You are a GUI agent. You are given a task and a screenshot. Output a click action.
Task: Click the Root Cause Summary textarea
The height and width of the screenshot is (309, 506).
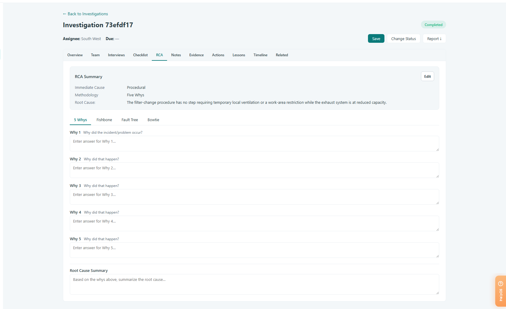coord(254,284)
